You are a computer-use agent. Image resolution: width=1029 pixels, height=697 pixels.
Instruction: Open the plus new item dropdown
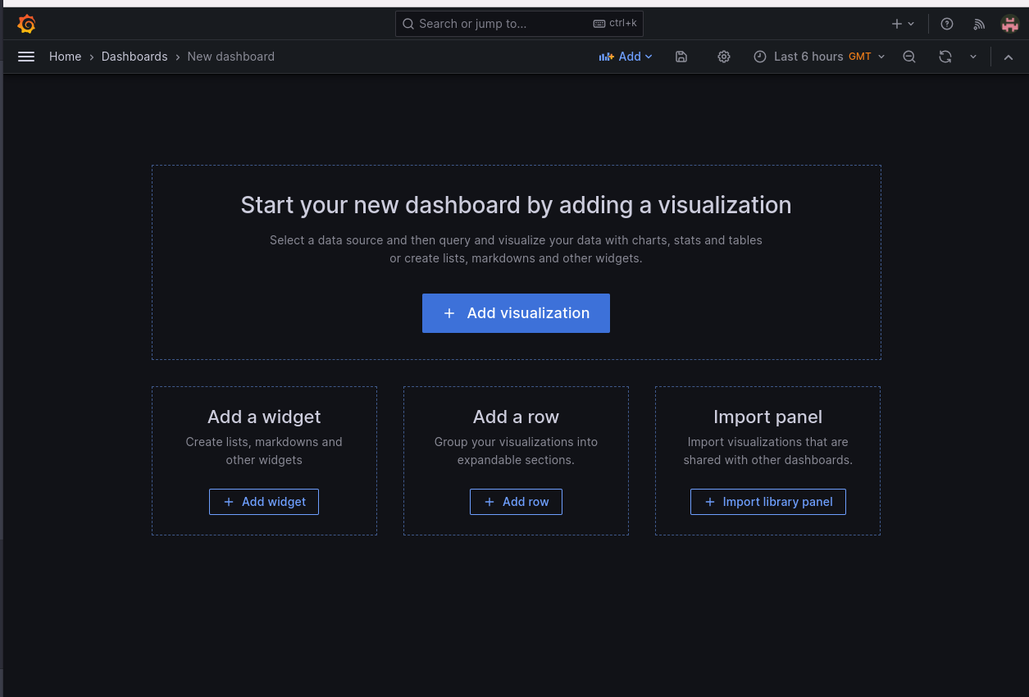pyautogui.click(x=903, y=24)
